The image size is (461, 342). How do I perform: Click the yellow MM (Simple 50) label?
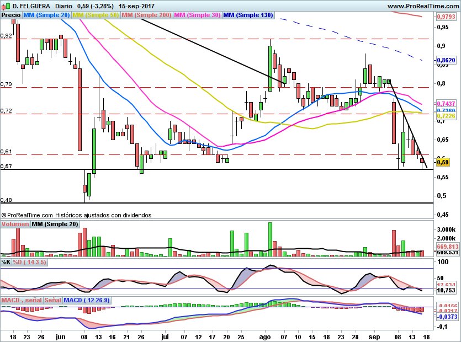[95, 15]
